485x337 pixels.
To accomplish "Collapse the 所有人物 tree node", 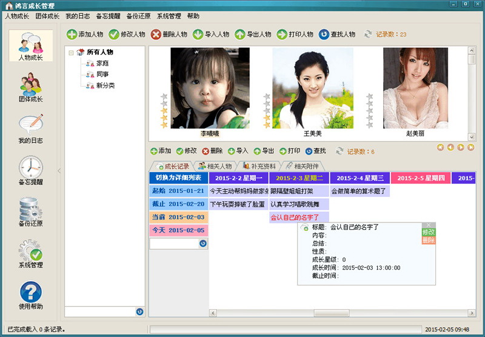I will coord(71,53).
